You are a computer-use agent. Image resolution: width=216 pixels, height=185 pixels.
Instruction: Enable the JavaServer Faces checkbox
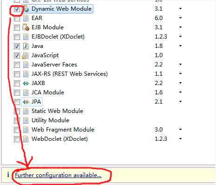(x=17, y=65)
